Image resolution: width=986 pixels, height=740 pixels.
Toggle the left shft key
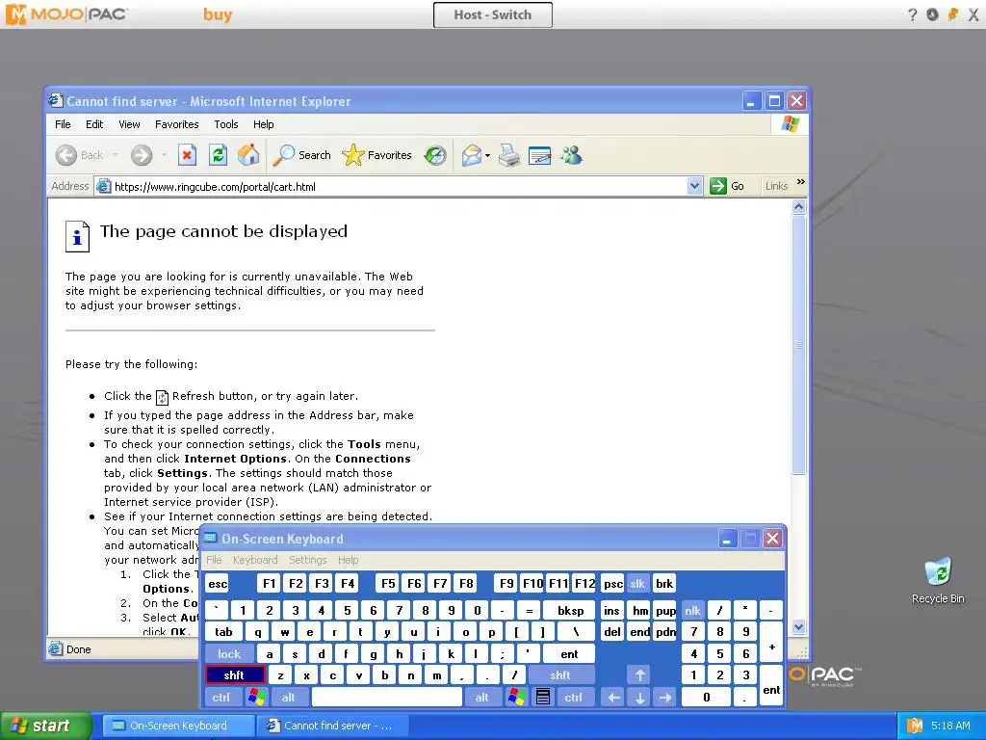[x=235, y=675]
